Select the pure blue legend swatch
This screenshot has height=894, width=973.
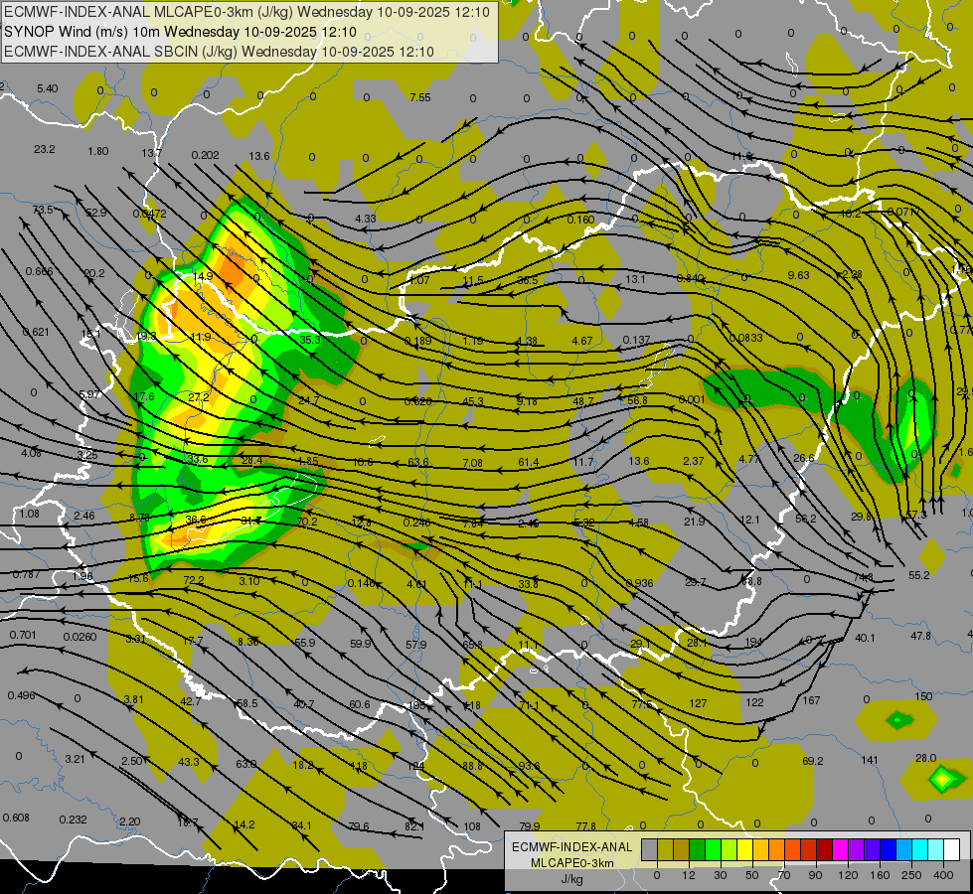click(888, 849)
